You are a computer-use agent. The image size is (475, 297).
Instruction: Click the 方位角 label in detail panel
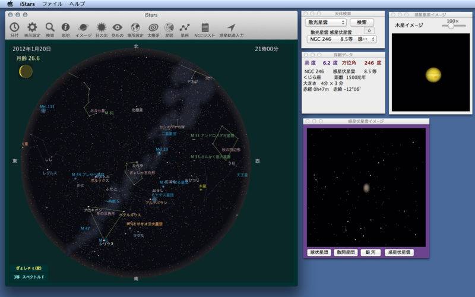tap(349, 63)
